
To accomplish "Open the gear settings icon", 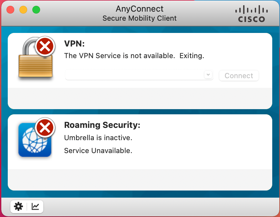I will click(x=18, y=206).
